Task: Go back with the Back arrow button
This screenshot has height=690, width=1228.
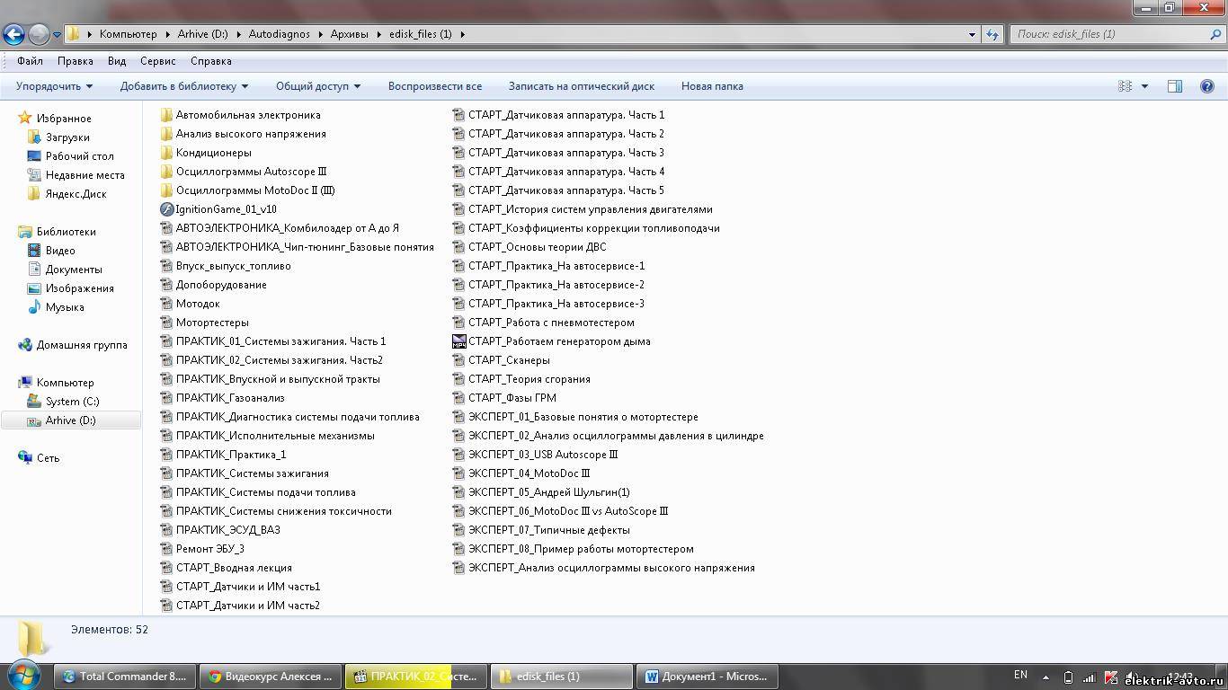Action: 13,34
